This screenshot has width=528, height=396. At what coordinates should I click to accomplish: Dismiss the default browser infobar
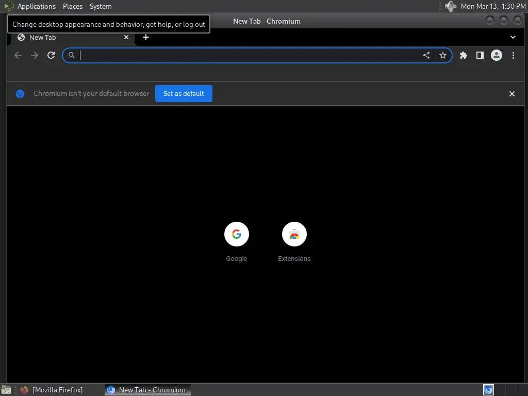point(512,94)
